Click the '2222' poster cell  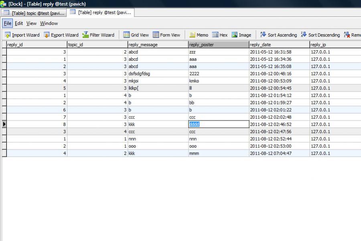[219, 74]
